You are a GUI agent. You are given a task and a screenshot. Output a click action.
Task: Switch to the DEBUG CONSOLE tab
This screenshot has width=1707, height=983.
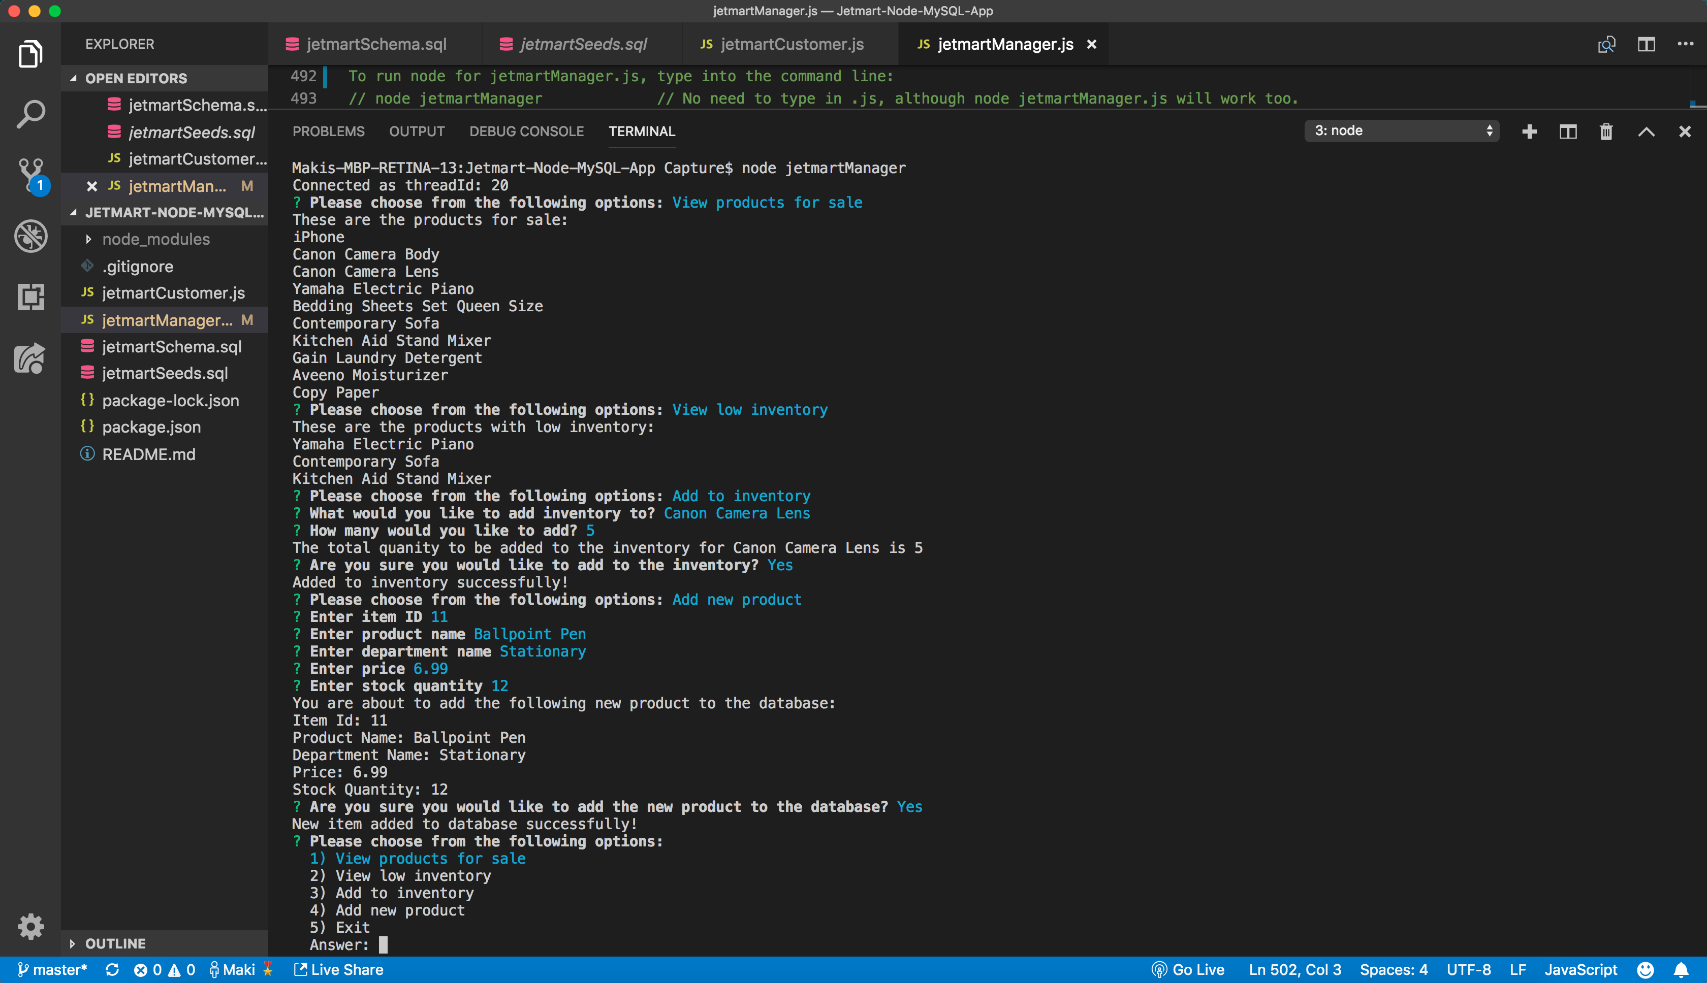[526, 131]
